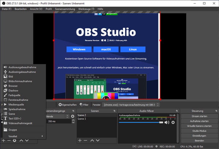Click the Windows download button in preview
The height and width of the screenshot is (149, 219).
click(79, 49)
